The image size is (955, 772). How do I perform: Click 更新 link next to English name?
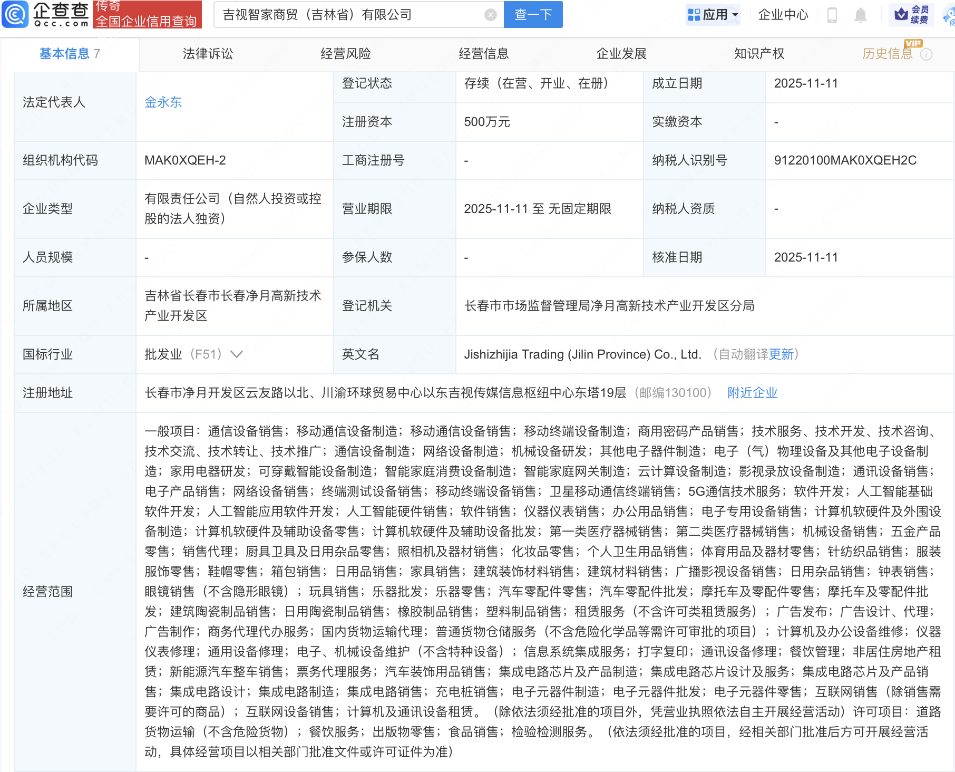pyautogui.click(x=781, y=354)
